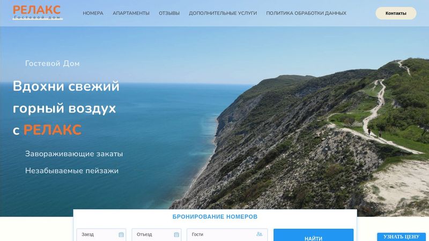
Task: Focus the Отъезд date field
Action: pos(157,235)
